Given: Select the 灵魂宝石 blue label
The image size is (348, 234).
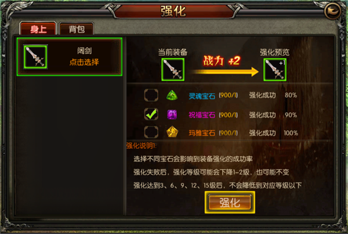Looking at the screenshot, I should (202, 96).
